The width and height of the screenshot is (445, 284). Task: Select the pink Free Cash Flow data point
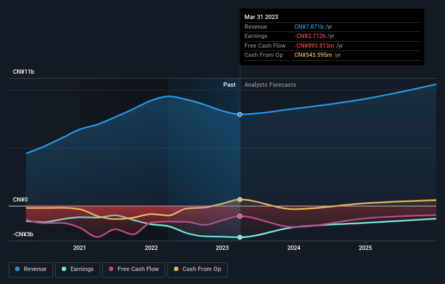point(240,216)
